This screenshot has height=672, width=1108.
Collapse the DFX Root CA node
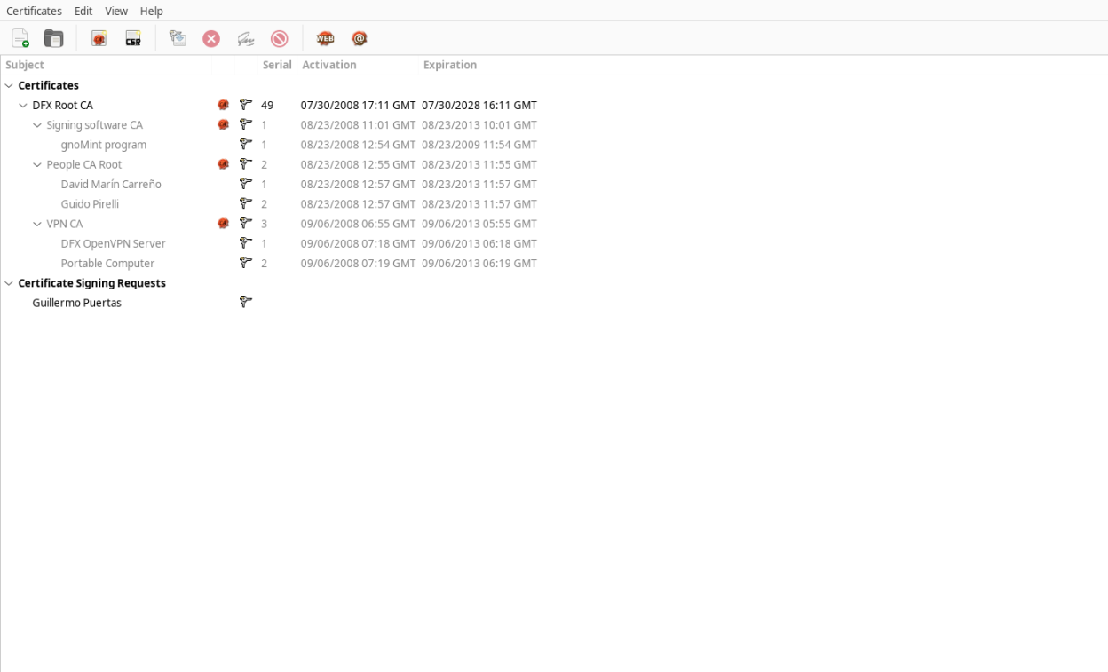(23, 105)
